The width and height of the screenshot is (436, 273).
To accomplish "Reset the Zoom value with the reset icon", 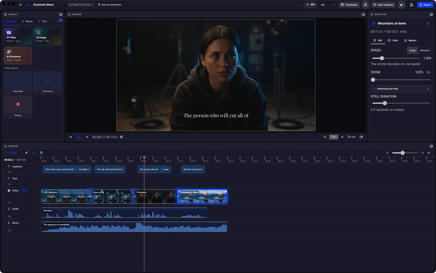I will [x=428, y=72].
